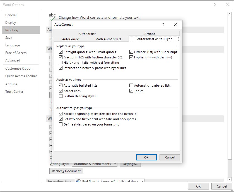234x192 pixels.
Task: Disable Hyphens with dash replacement
Action: [x=131, y=57]
